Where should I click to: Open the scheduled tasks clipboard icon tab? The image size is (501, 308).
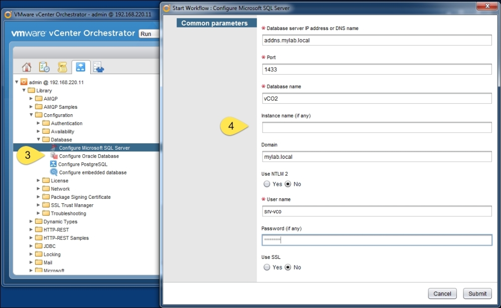[x=45, y=67]
